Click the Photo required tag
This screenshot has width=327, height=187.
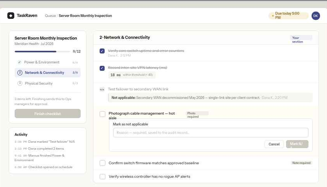pyautogui.click(x=197, y=115)
